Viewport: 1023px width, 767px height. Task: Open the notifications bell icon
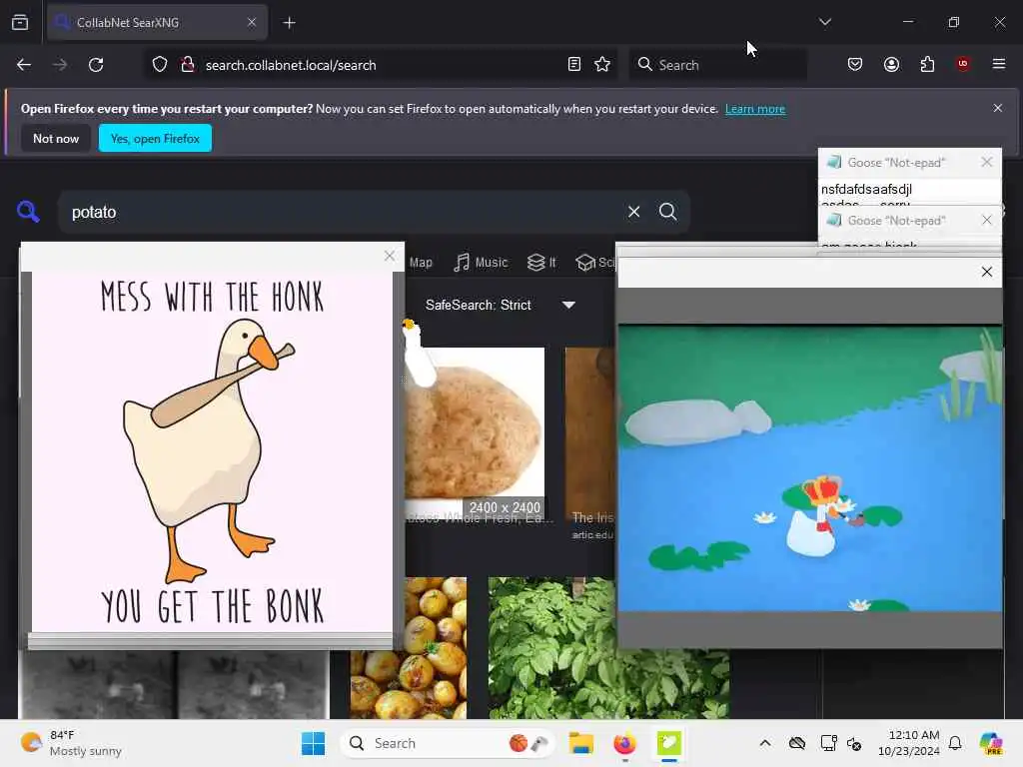coord(955,743)
